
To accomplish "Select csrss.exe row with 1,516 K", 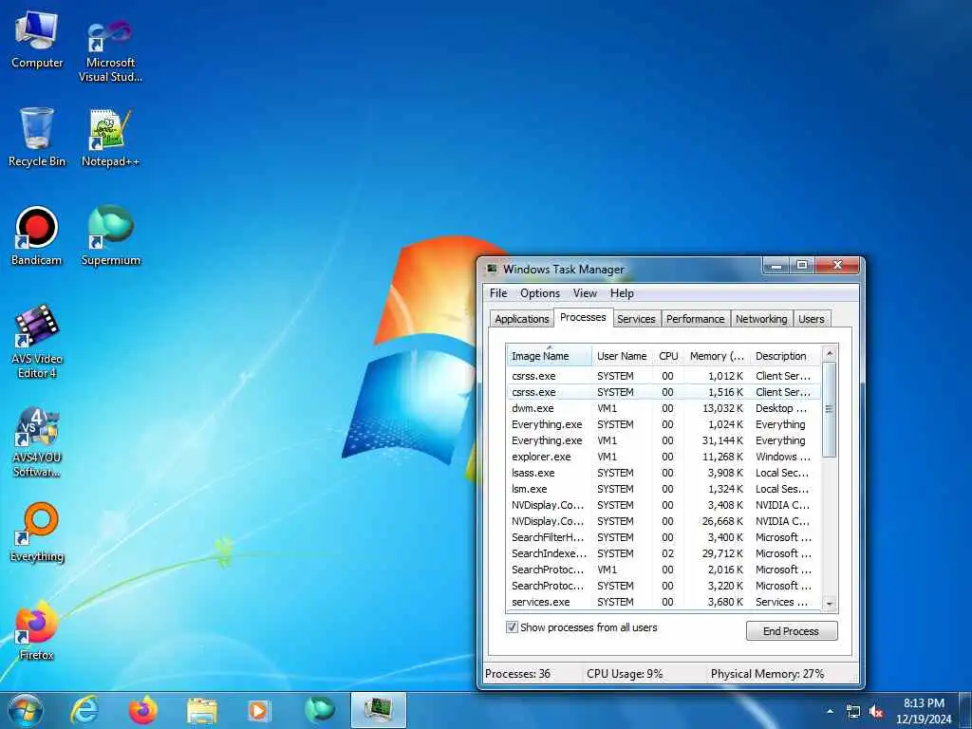I will click(x=664, y=392).
